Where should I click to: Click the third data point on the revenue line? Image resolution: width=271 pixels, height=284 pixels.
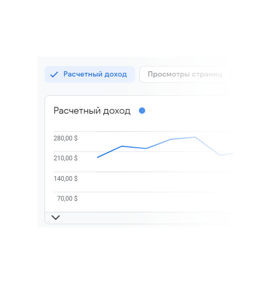pos(146,148)
